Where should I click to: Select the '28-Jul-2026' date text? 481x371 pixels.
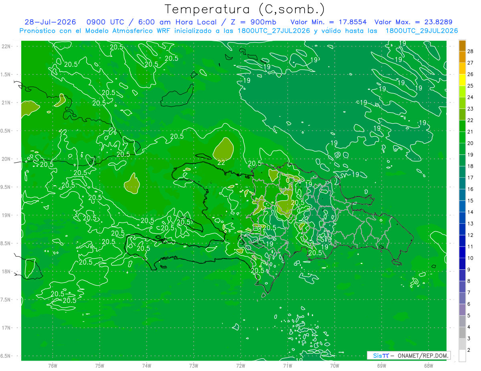[50, 22]
